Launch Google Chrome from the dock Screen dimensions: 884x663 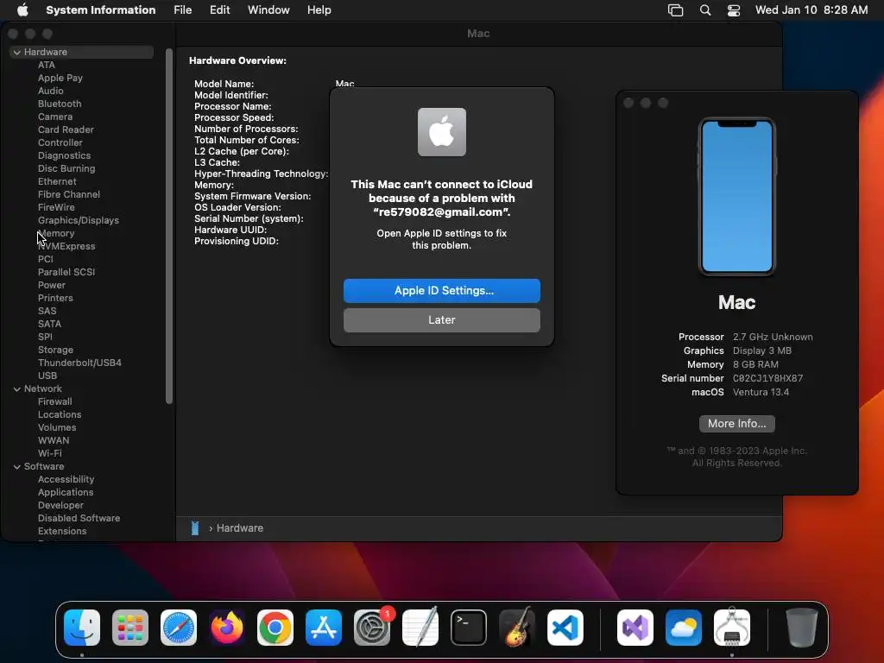(275, 628)
